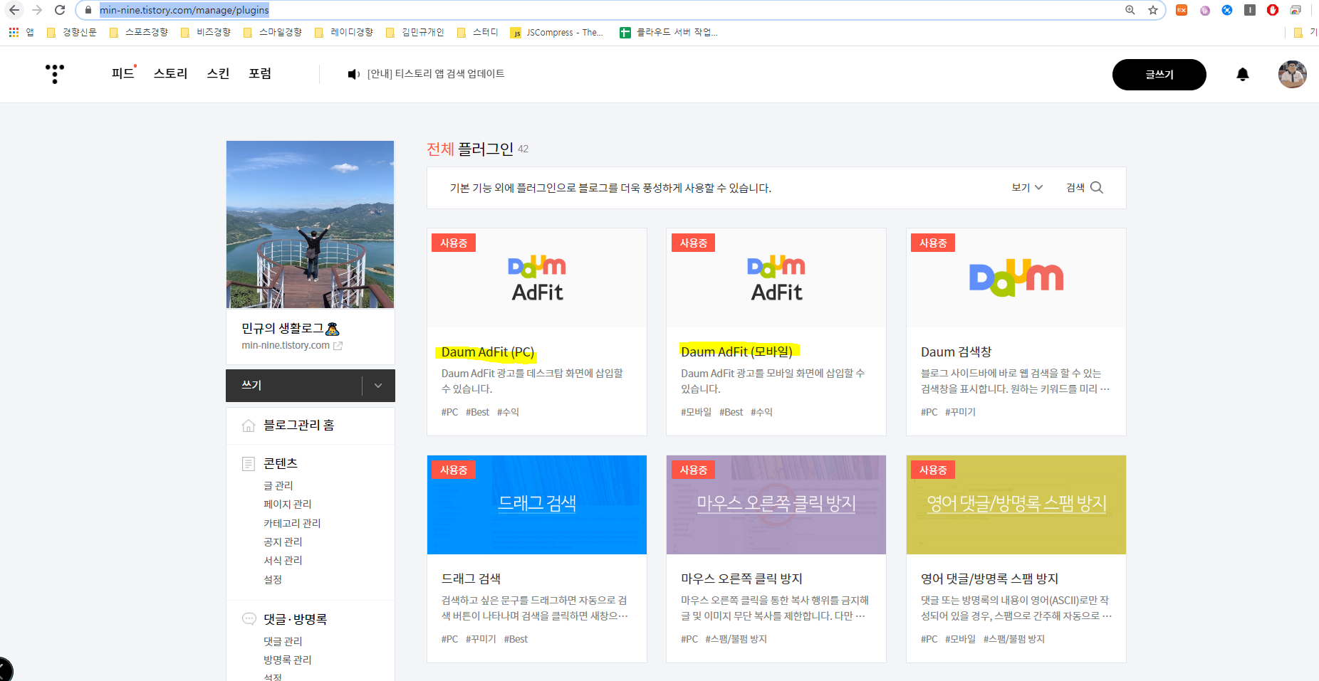The height and width of the screenshot is (681, 1319).
Task: Click the Tistory logo icon
Action: tap(55, 73)
